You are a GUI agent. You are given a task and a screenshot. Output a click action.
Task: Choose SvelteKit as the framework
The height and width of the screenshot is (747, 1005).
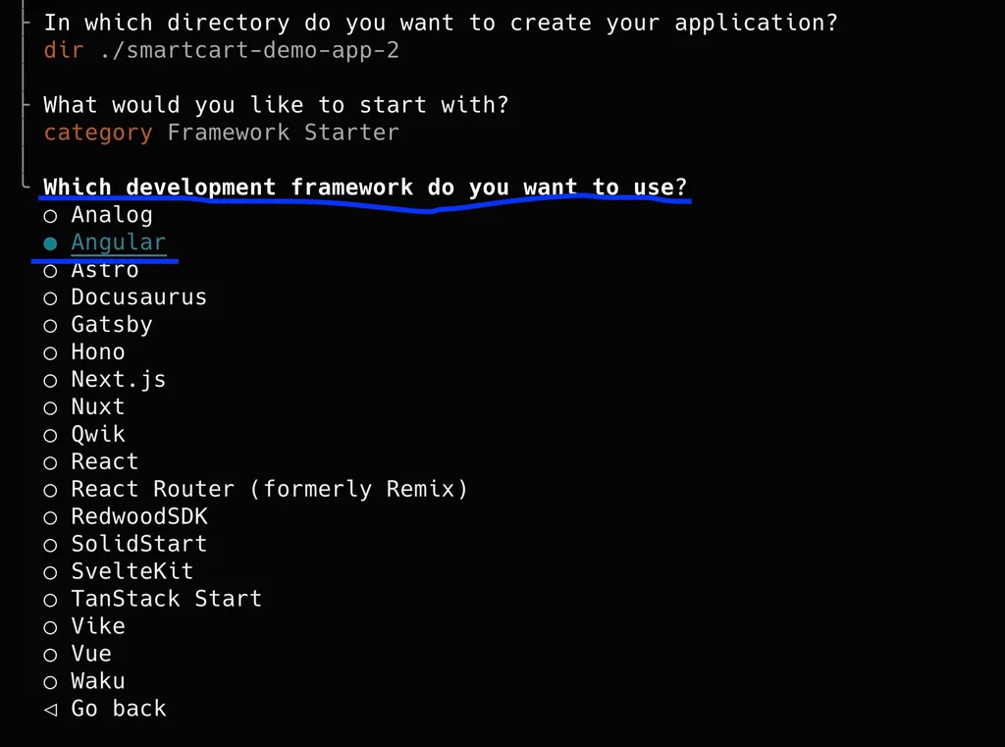click(x=119, y=571)
